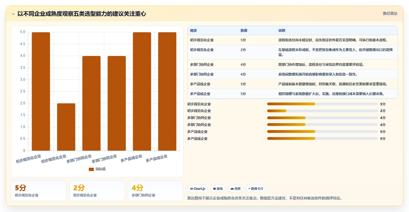The image size is (409, 212).
Task: Click the 2分 cell in the table
Action: click(x=243, y=50)
